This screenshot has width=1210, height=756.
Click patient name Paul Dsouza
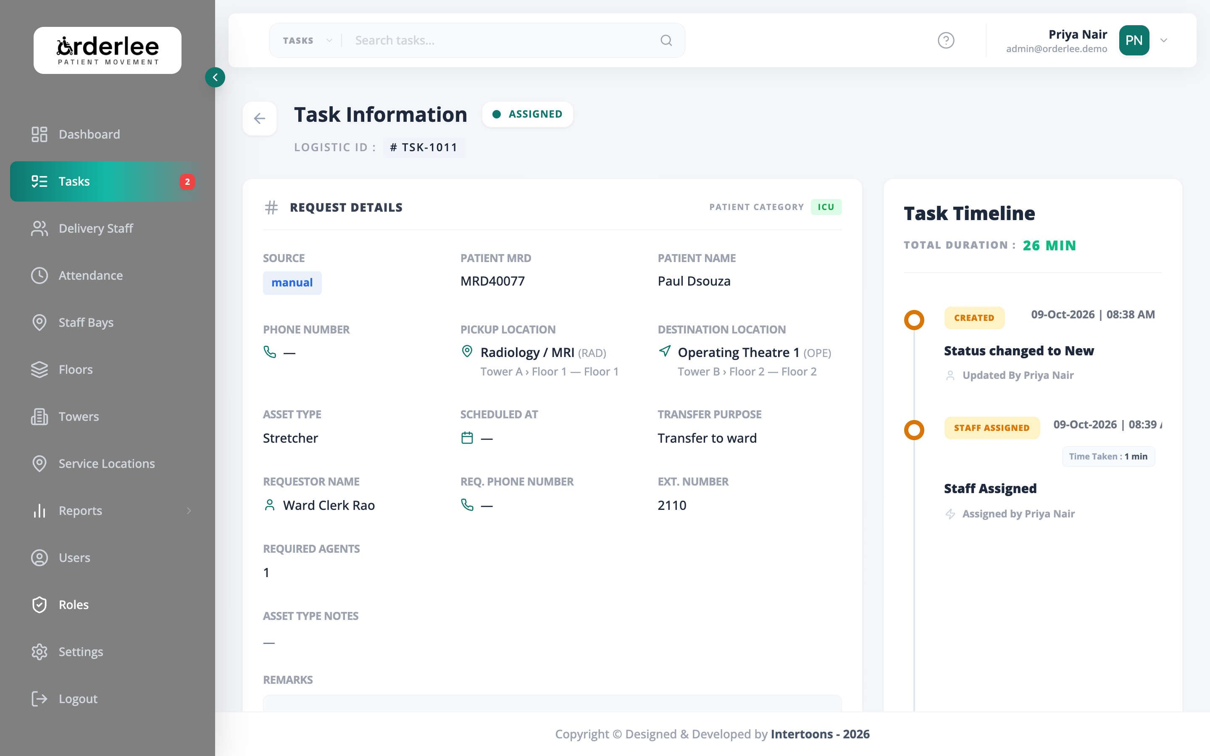click(x=694, y=281)
